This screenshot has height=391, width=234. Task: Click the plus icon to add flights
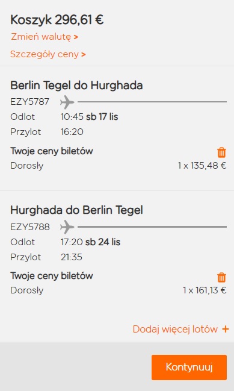[226, 329]
